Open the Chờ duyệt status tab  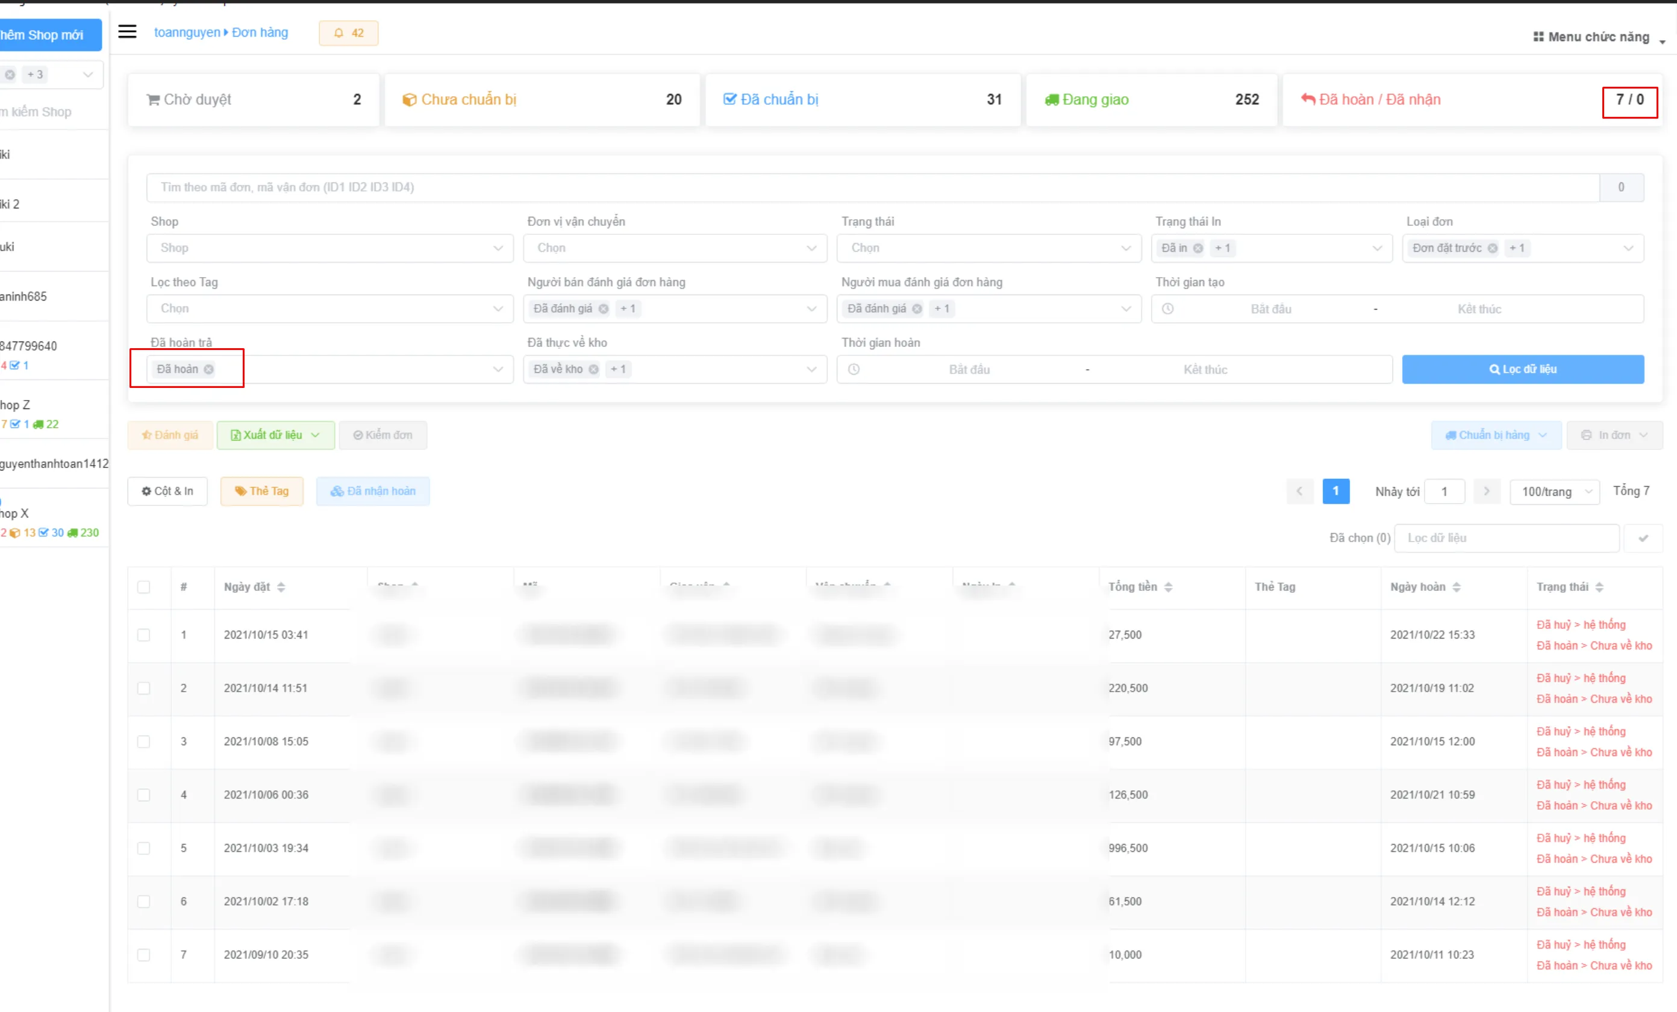point(253,100)
